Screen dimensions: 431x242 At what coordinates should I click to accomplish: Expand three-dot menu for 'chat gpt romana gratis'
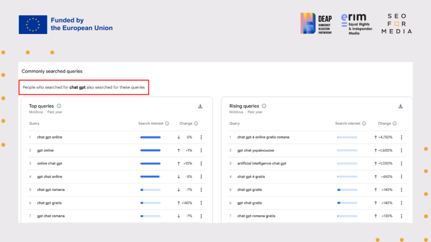click(402, 216)
